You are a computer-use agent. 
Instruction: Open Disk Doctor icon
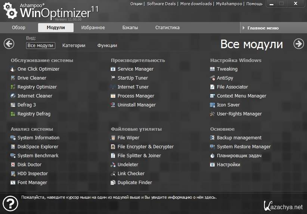(x=13, y=165)
